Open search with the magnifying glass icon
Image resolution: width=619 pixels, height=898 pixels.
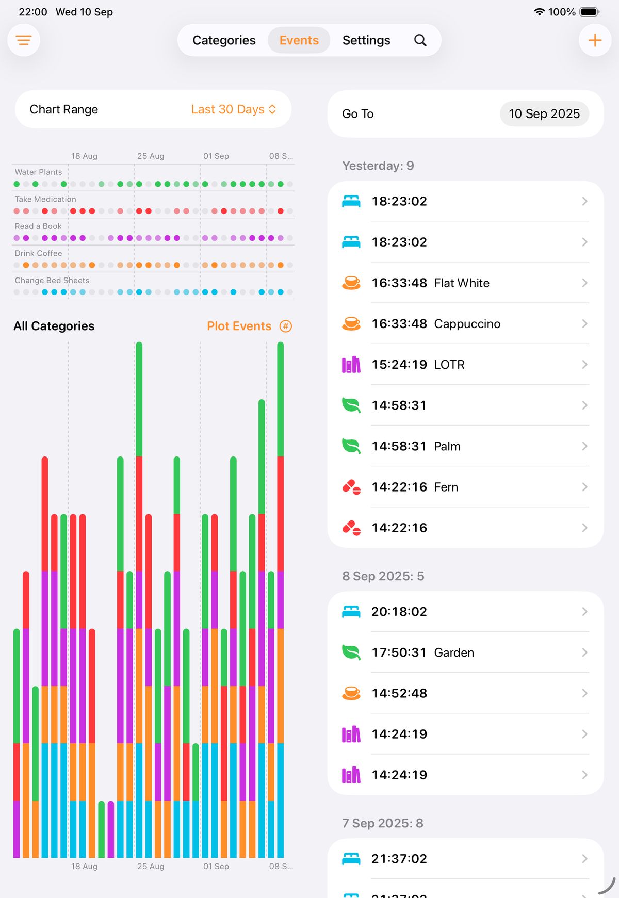click(x=420, y=40)
